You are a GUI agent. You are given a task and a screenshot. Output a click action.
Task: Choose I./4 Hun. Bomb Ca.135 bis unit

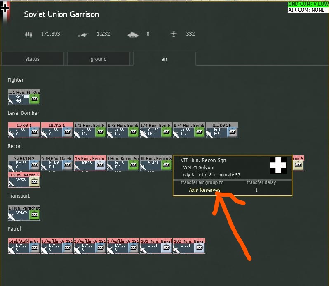point(156,130)
